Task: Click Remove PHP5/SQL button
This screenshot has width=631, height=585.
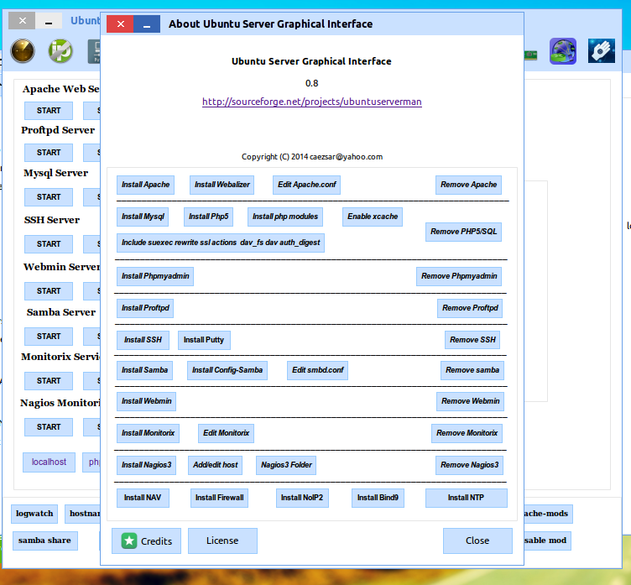Action: pyautogui.click(x=463, y=232)
